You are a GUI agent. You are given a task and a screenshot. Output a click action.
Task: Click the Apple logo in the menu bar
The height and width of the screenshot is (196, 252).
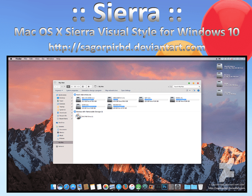[x=11, y=59]
